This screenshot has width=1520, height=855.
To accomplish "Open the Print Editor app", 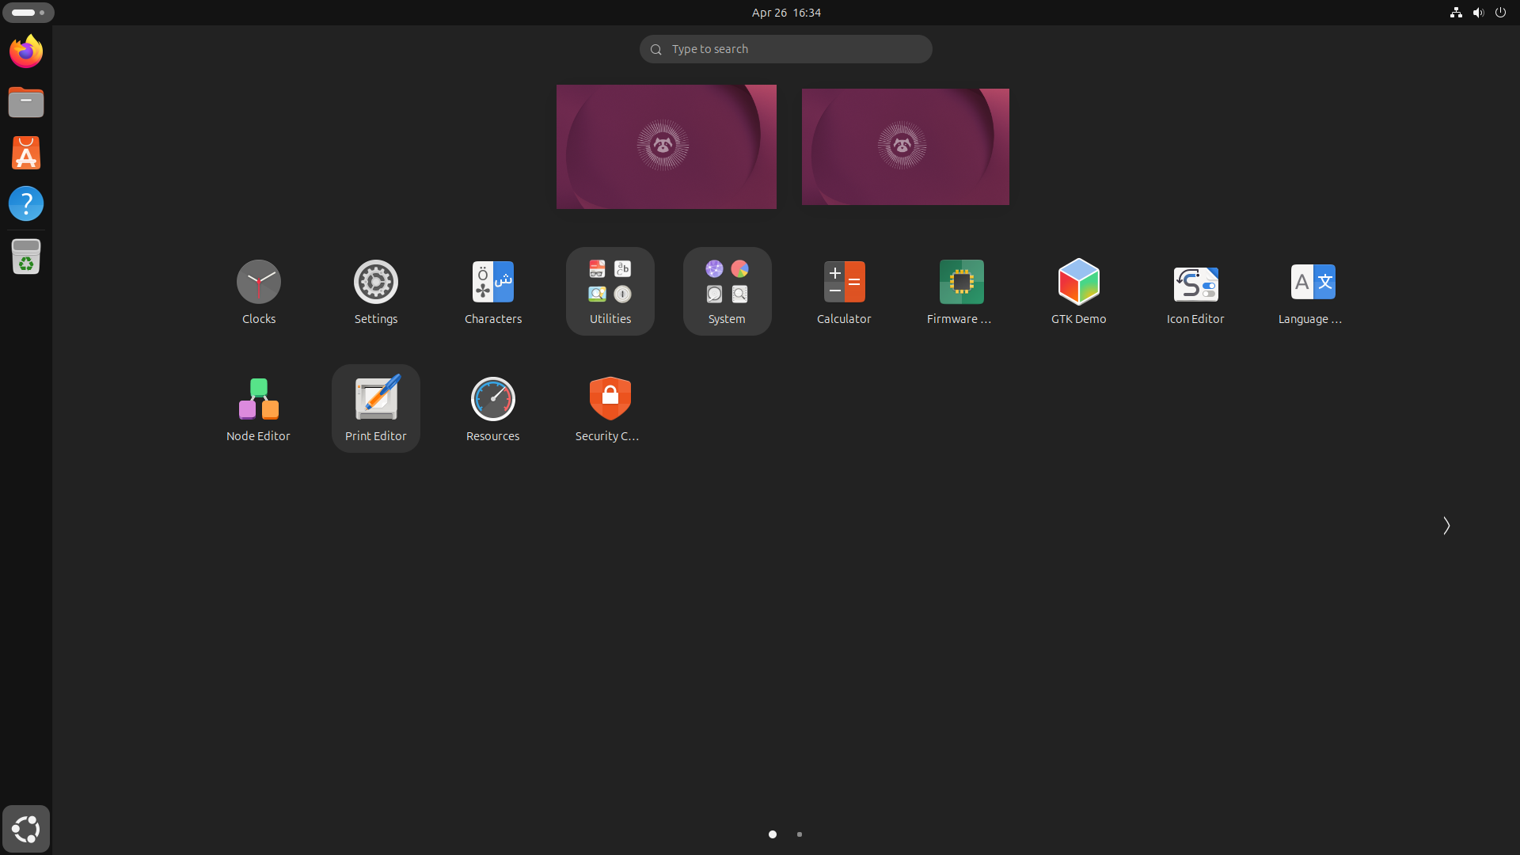I will [x=376, y=408].
